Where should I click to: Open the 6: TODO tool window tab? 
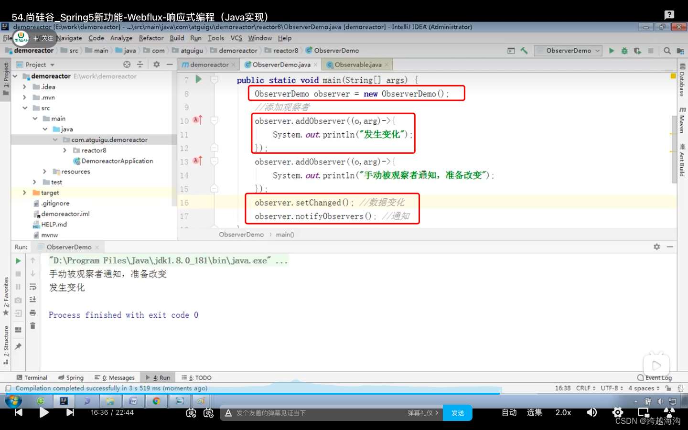[196, 377]
